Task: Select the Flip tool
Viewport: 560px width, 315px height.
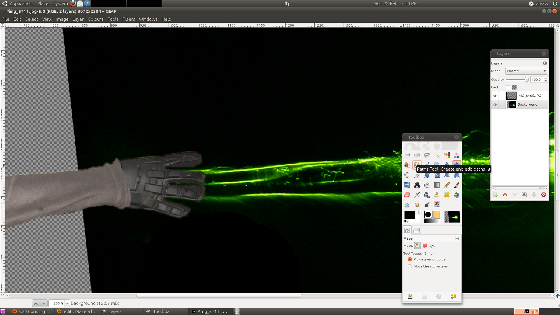Action: (407, 185)
